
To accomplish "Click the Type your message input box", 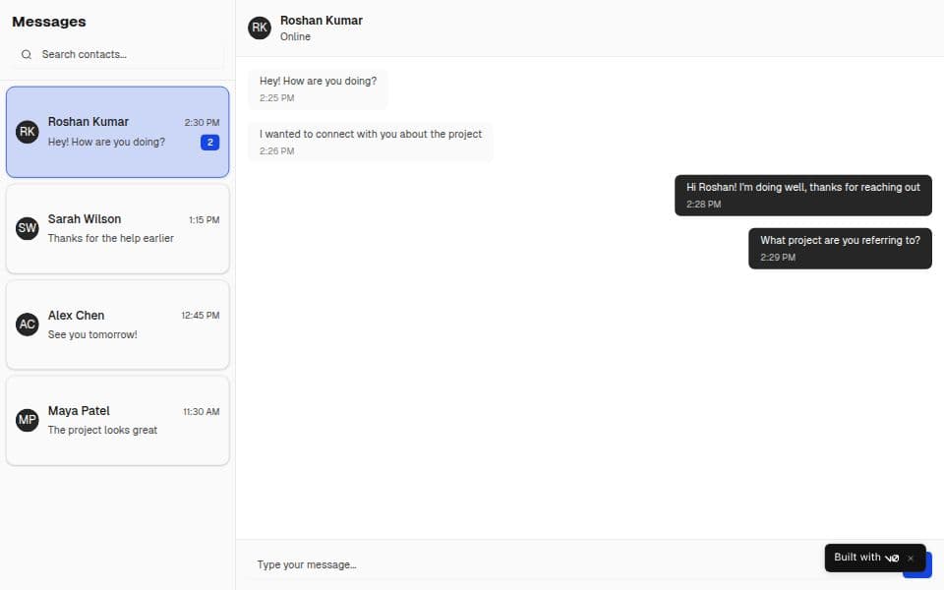I will (531, 564).
